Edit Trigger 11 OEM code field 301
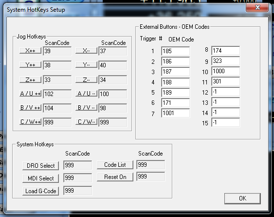 [226, 81]
